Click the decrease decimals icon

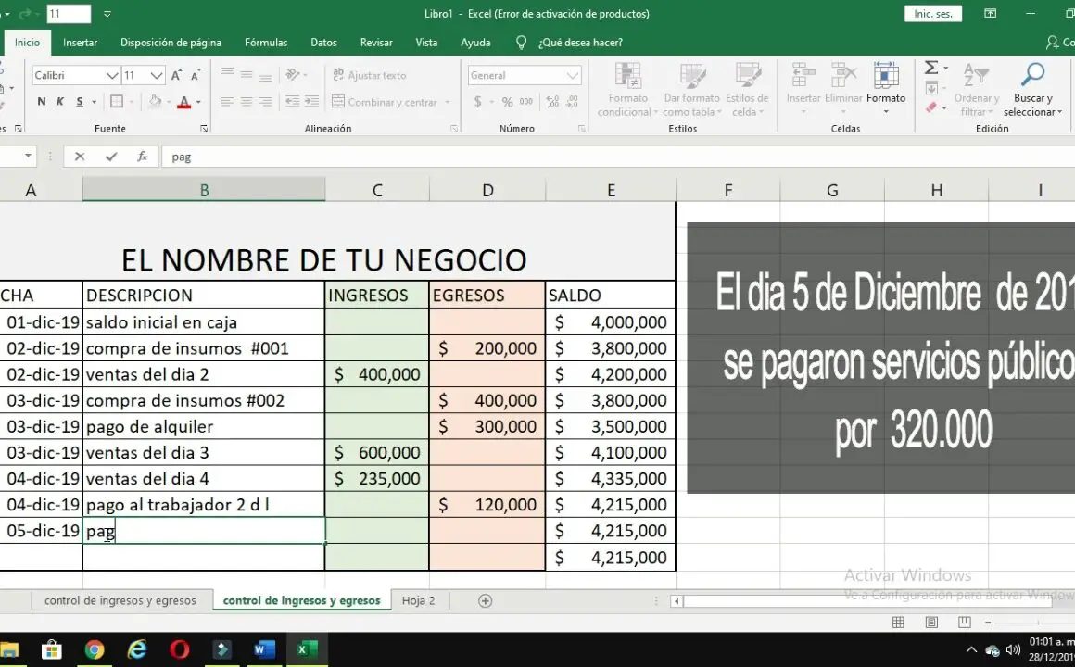point(572,102)
